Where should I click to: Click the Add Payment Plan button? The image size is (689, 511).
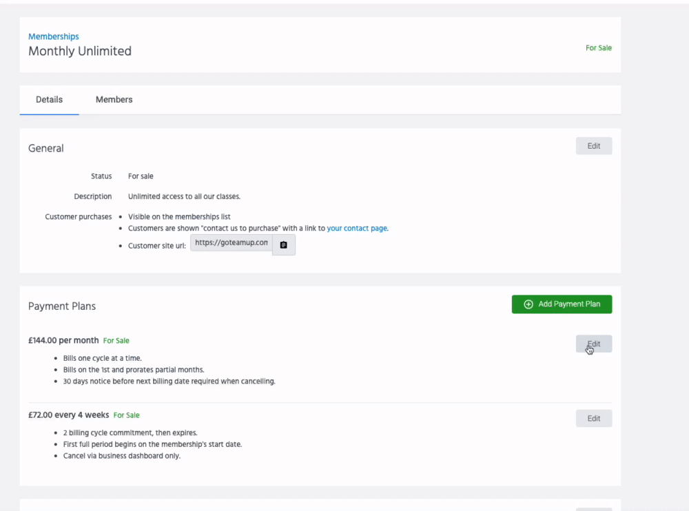[x=562, y=304]
